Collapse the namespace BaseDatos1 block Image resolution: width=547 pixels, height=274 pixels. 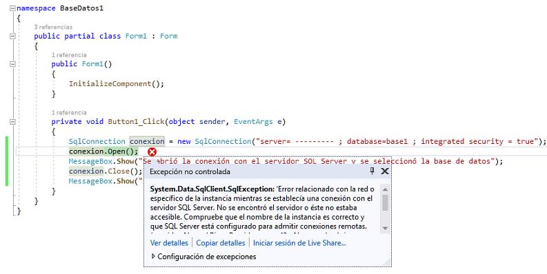coord(13,8)
